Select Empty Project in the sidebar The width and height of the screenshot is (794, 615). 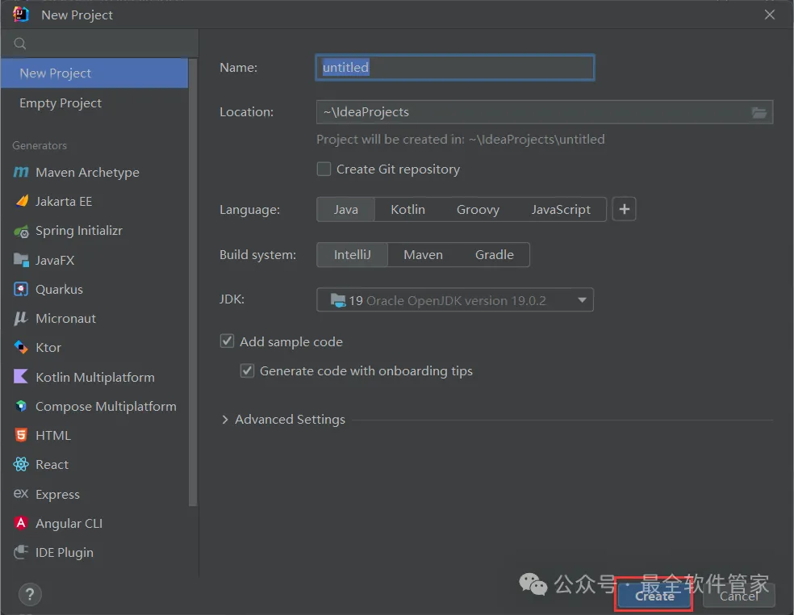point(94,102)
